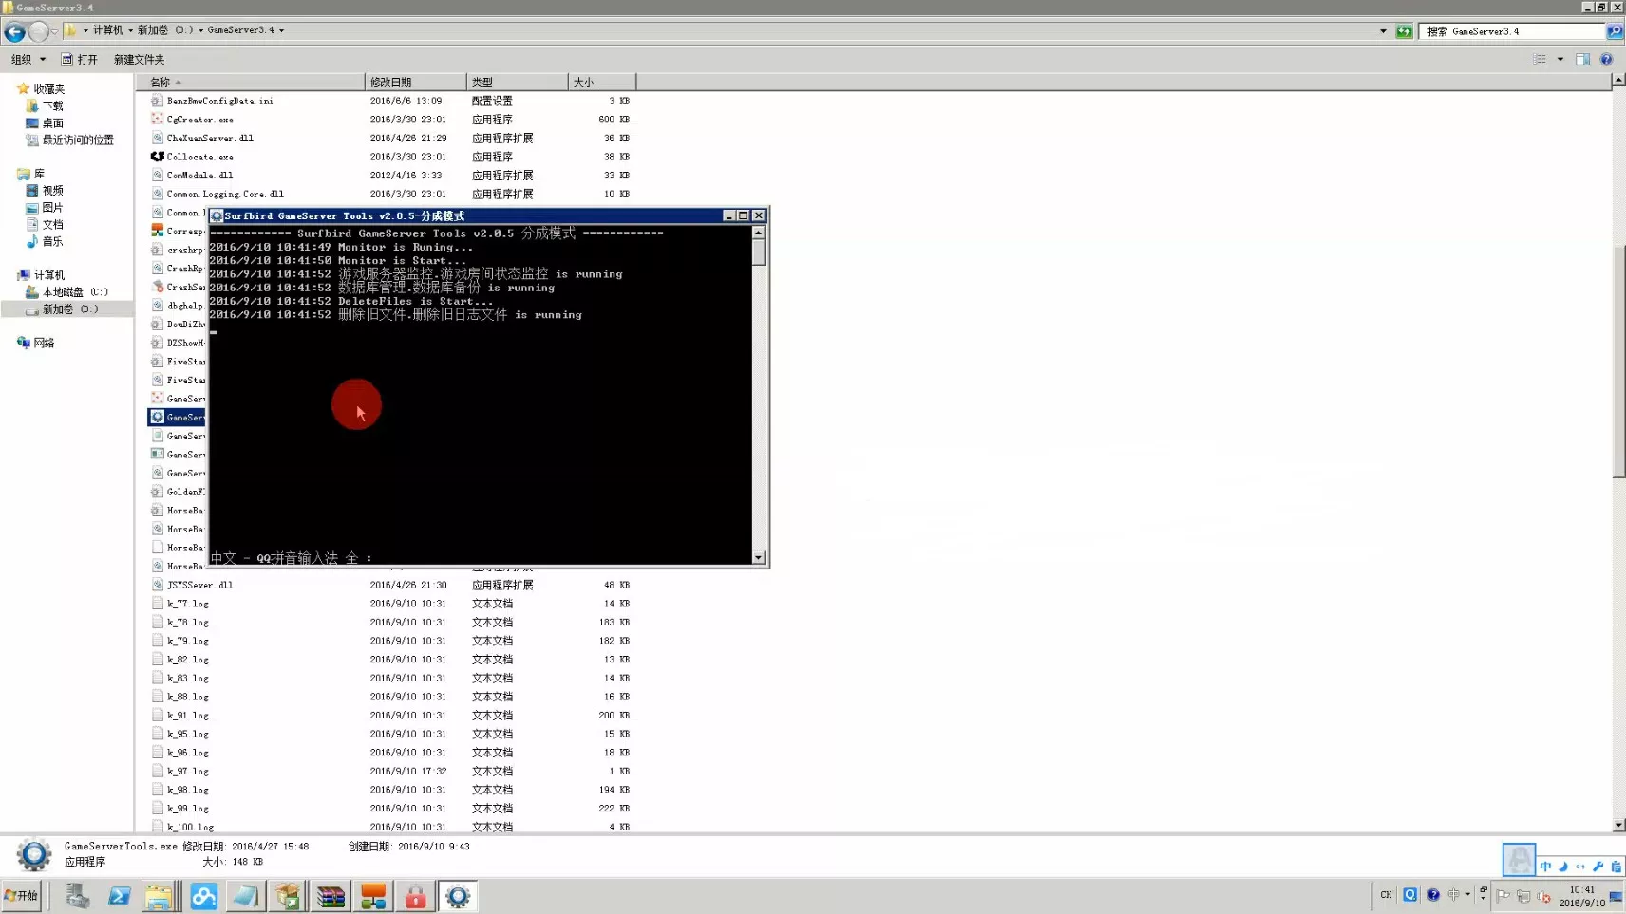Sort by the 类型 column header
This screenshot has height=914, width=1626.
[517, 82]
